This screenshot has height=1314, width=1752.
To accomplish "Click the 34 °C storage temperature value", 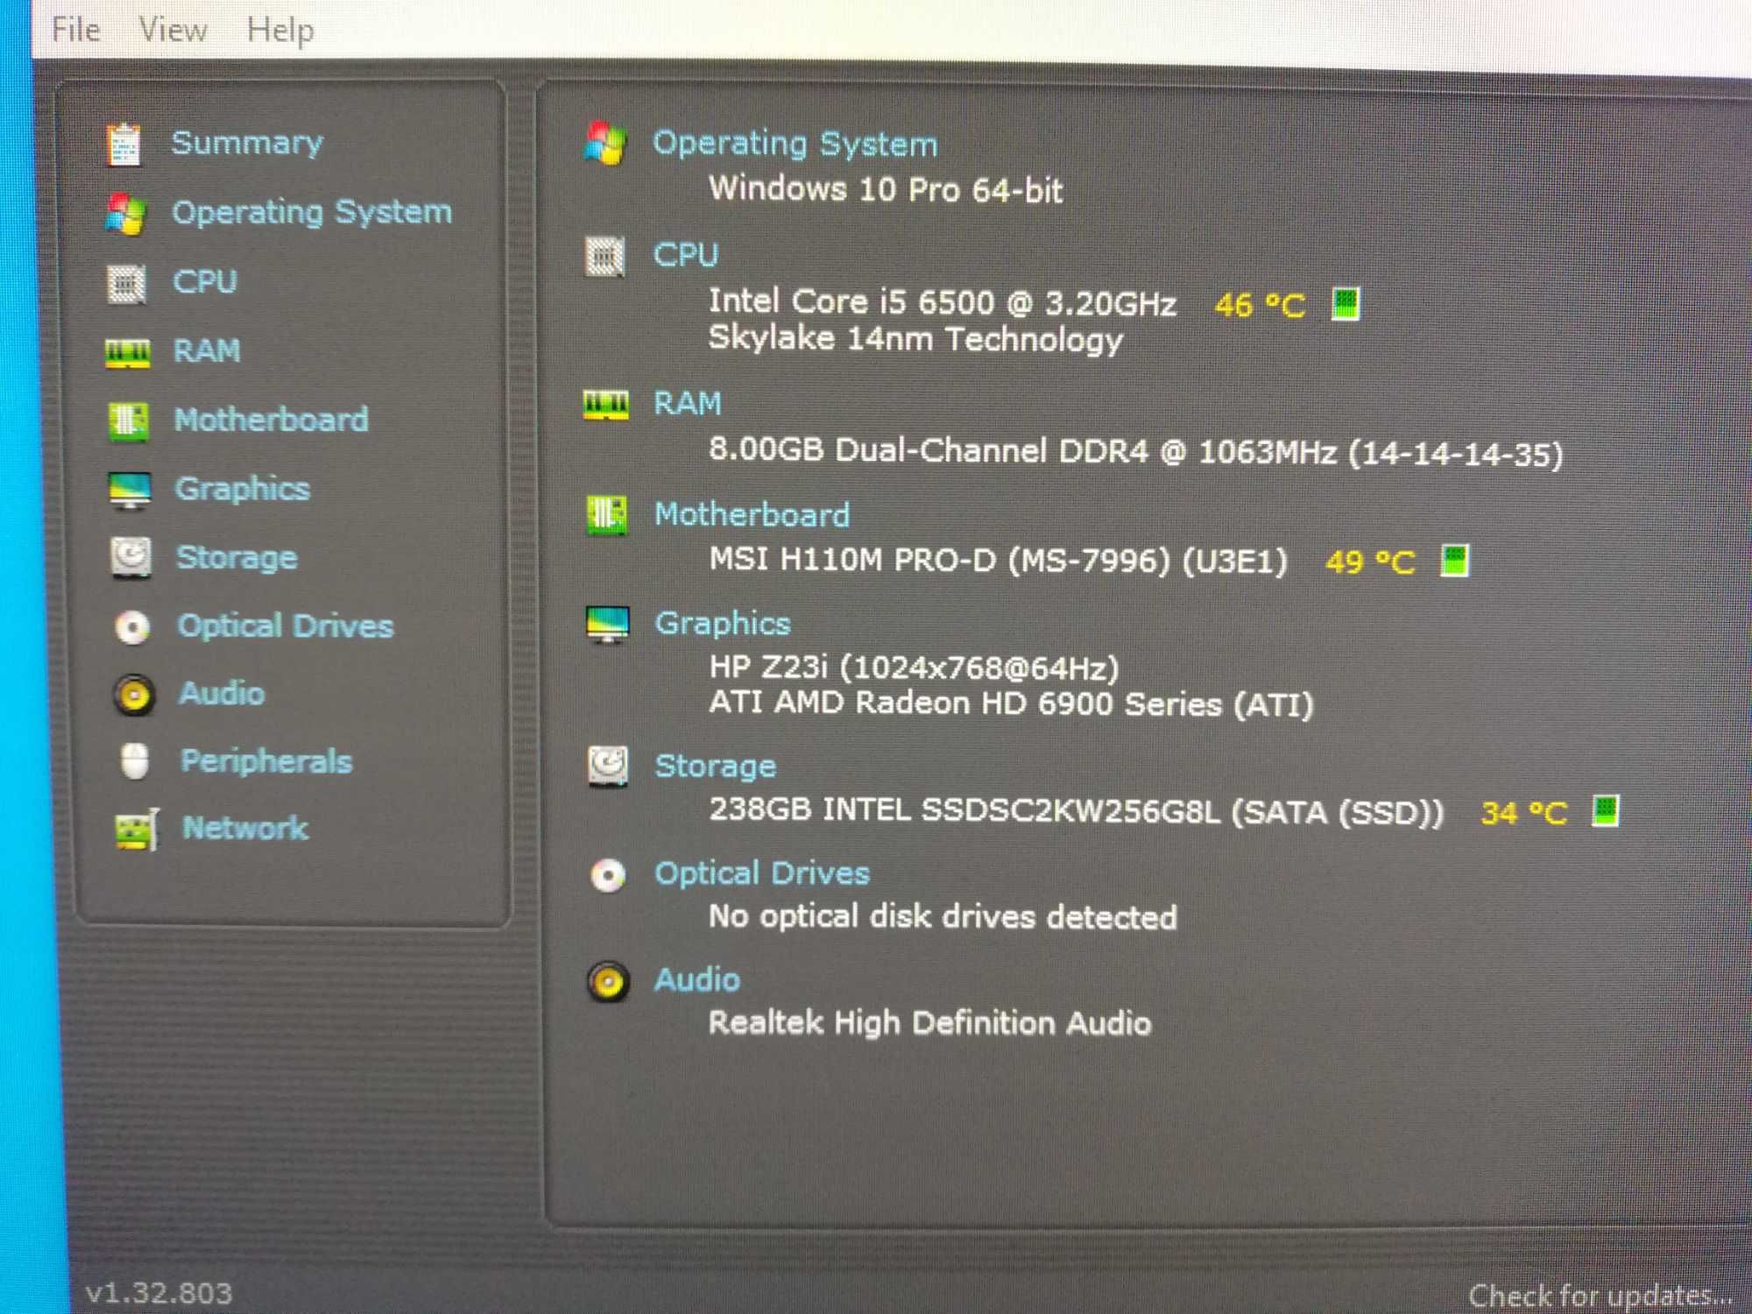I will coord(1523,814).
